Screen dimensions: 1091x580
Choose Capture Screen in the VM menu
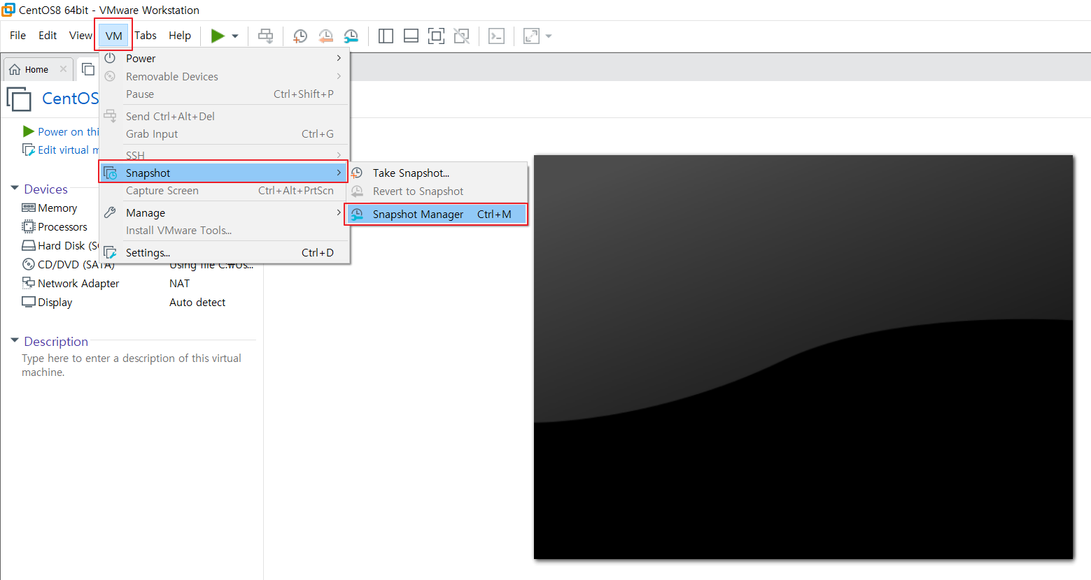coord(224,191)
